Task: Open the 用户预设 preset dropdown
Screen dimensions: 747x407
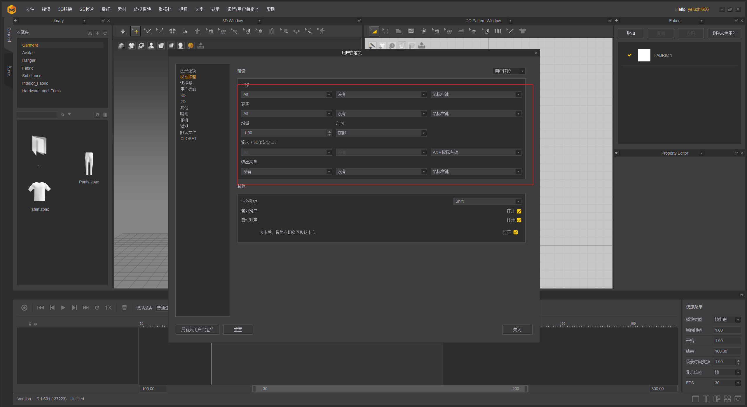Action: point(509,71)
